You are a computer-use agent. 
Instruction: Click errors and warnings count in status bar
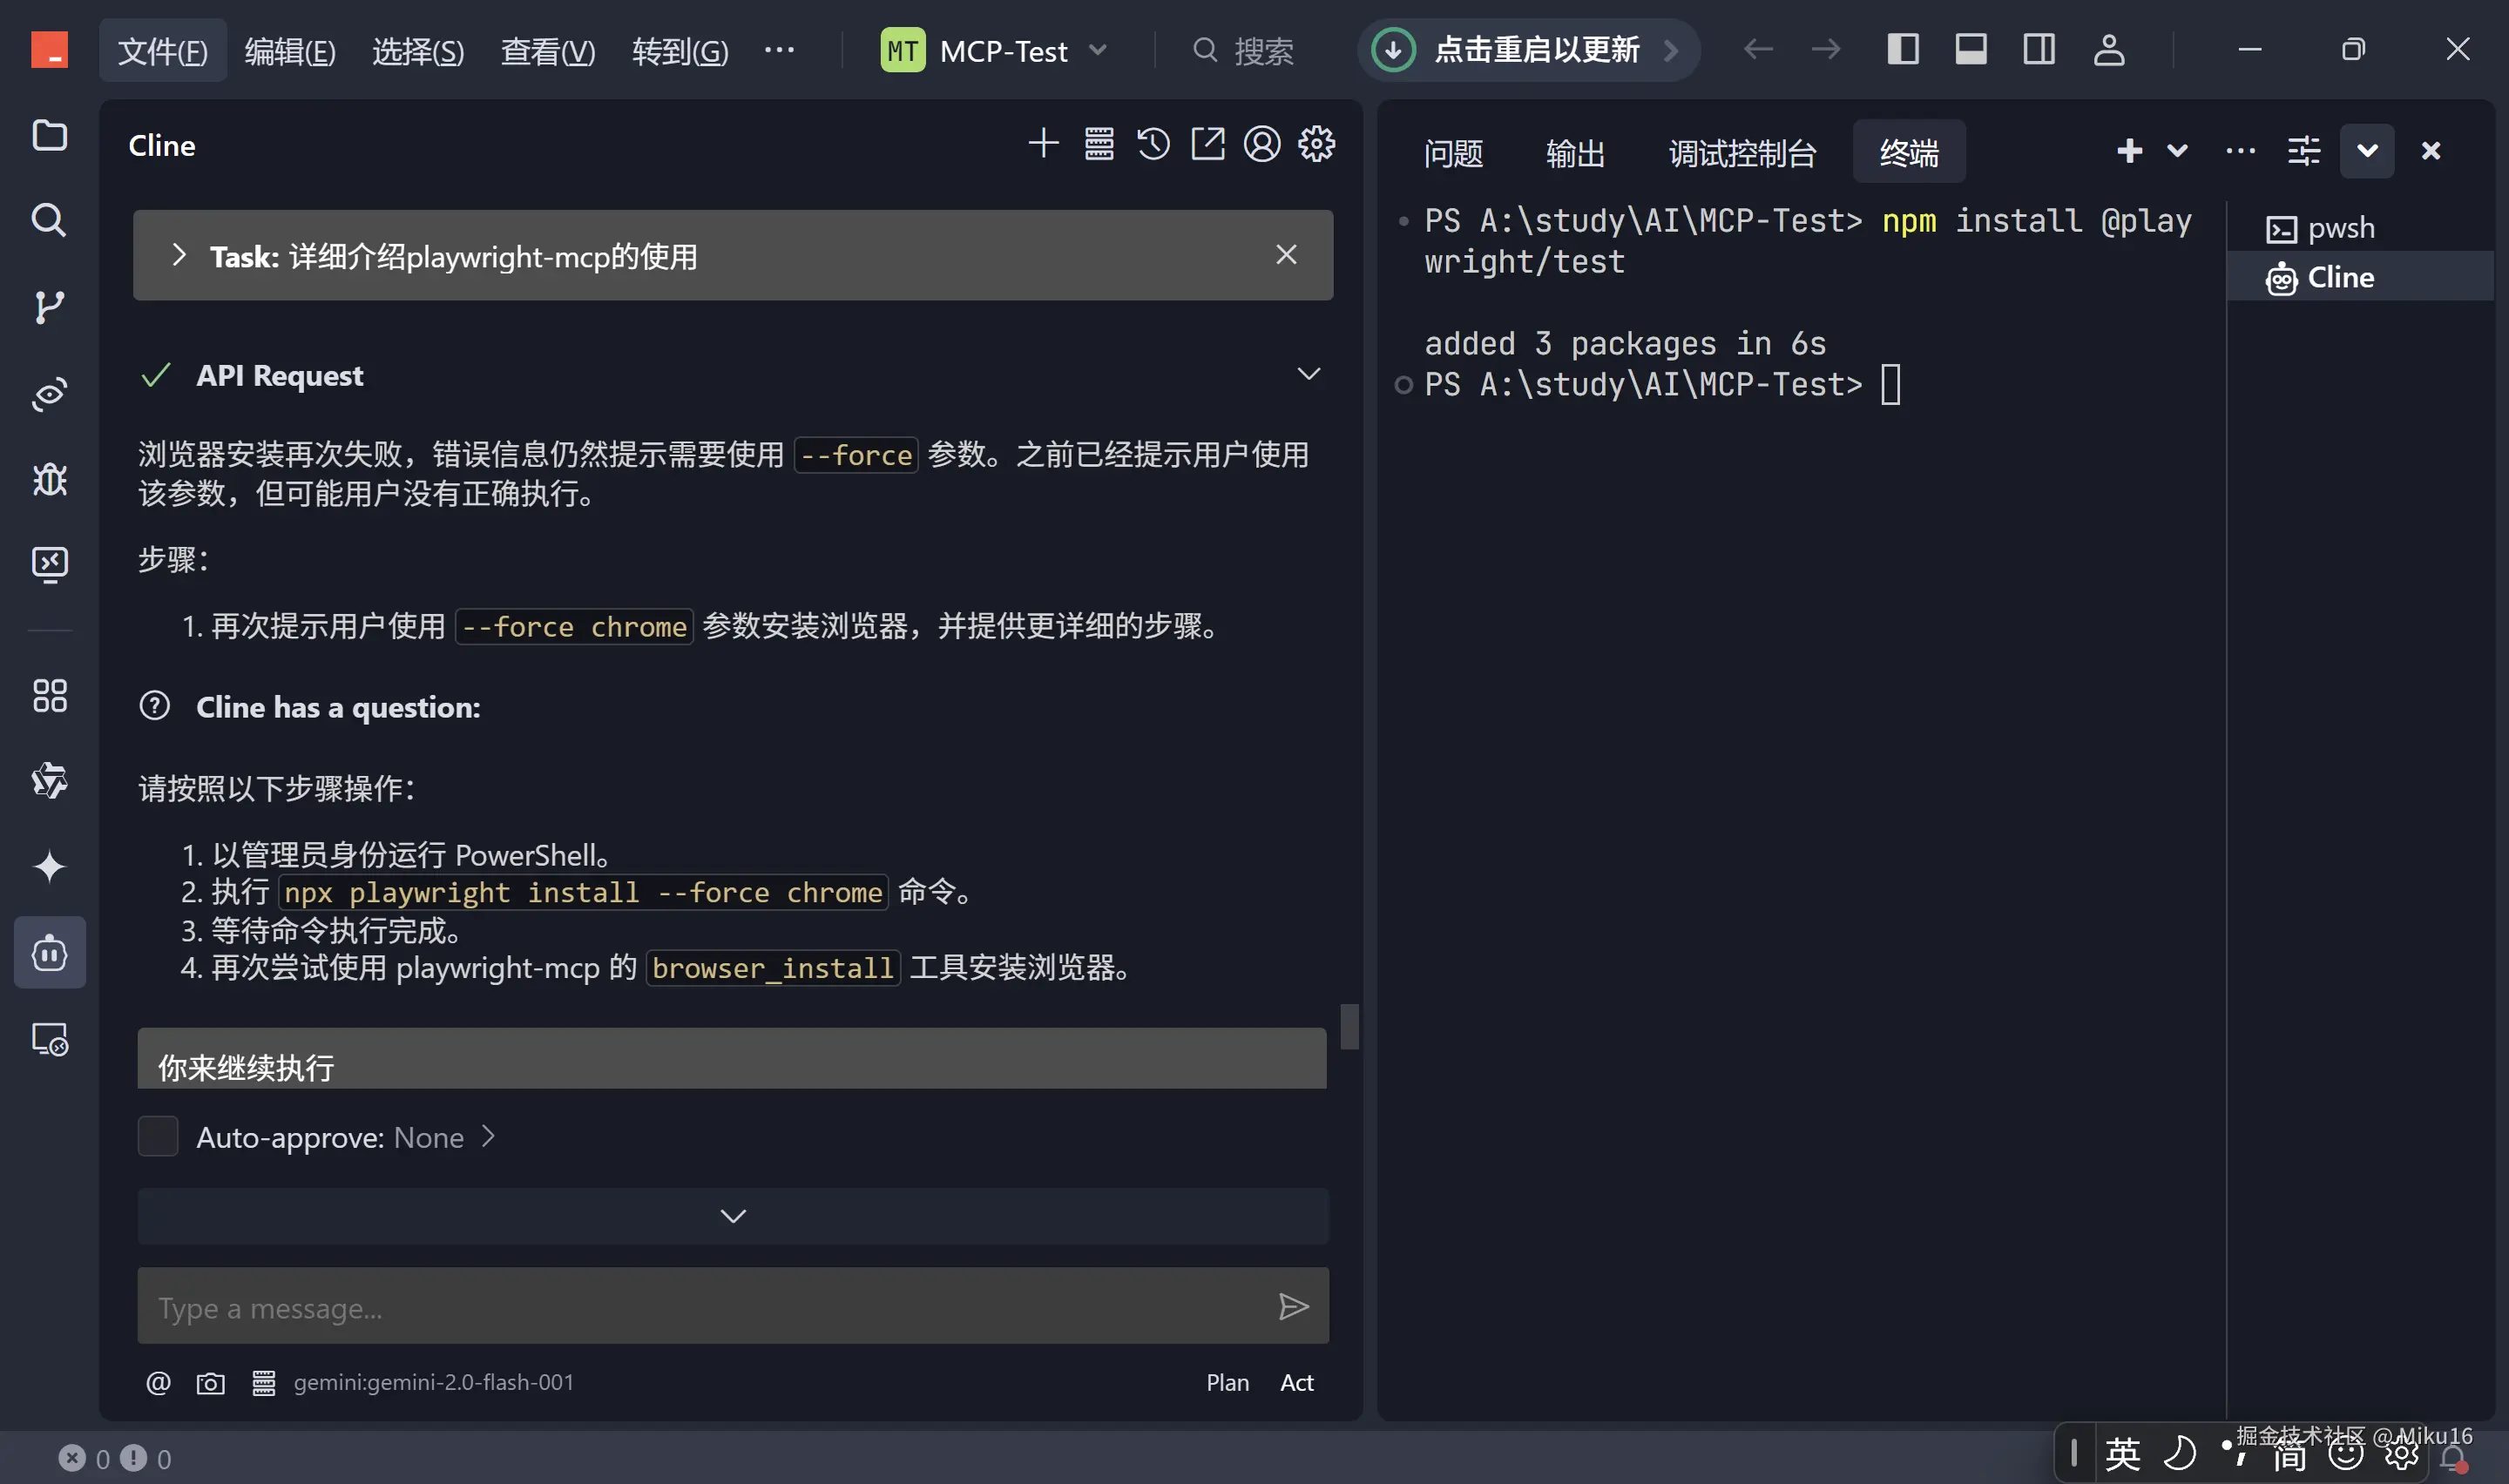click(x=115, y=1459)
